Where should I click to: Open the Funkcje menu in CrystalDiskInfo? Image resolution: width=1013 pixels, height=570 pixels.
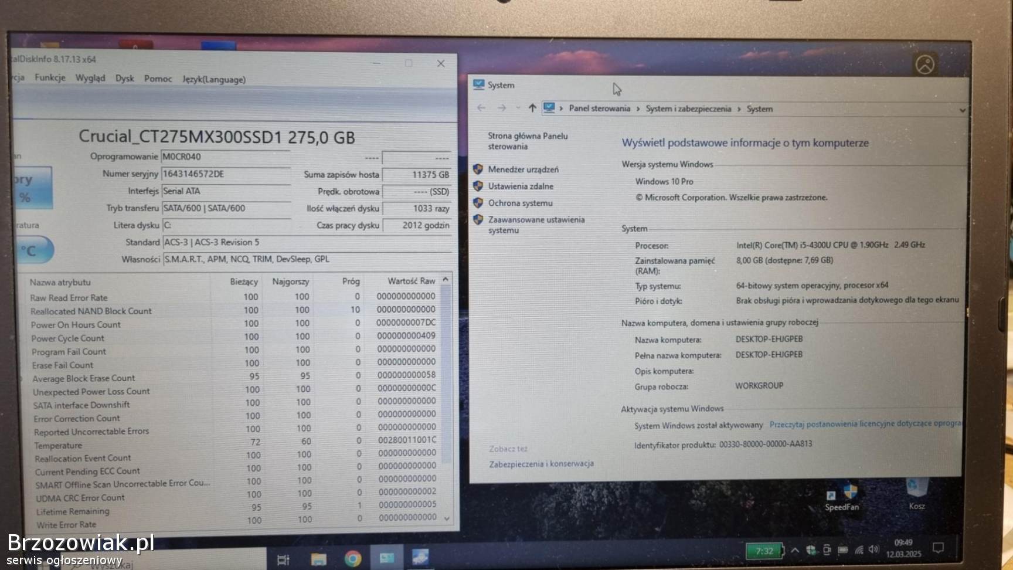tap(50, 77)
